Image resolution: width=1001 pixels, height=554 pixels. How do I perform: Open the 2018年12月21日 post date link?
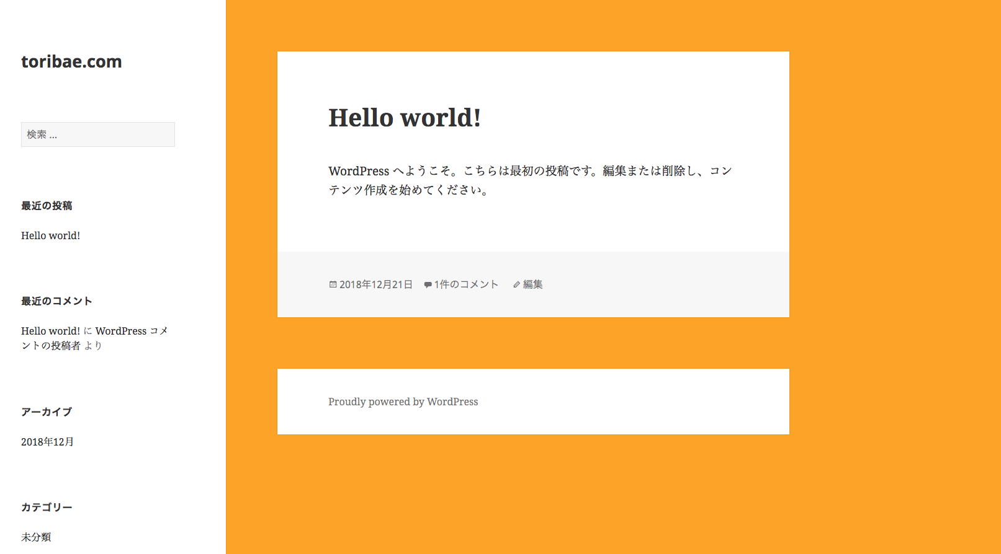tap(375, 284)
